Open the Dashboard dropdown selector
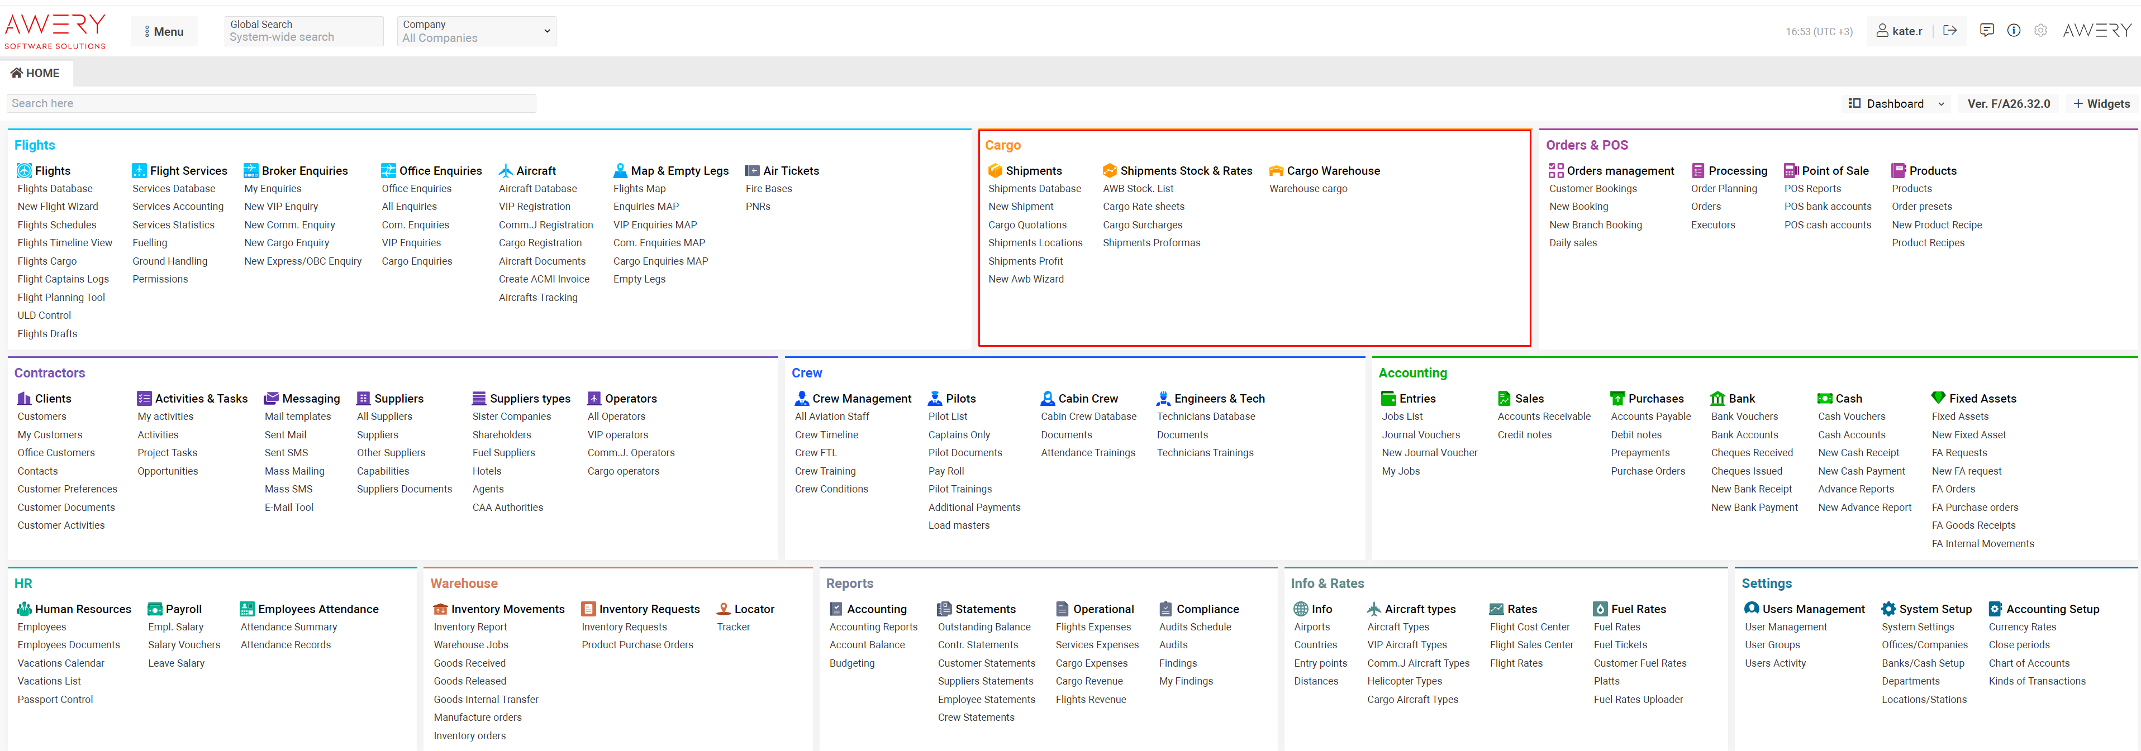 tap(1896, 104)
